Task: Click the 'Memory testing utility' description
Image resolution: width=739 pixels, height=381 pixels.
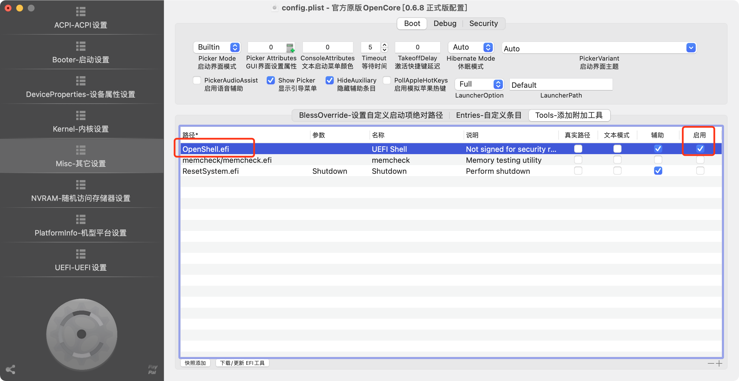Action: [x=503, y=160]
